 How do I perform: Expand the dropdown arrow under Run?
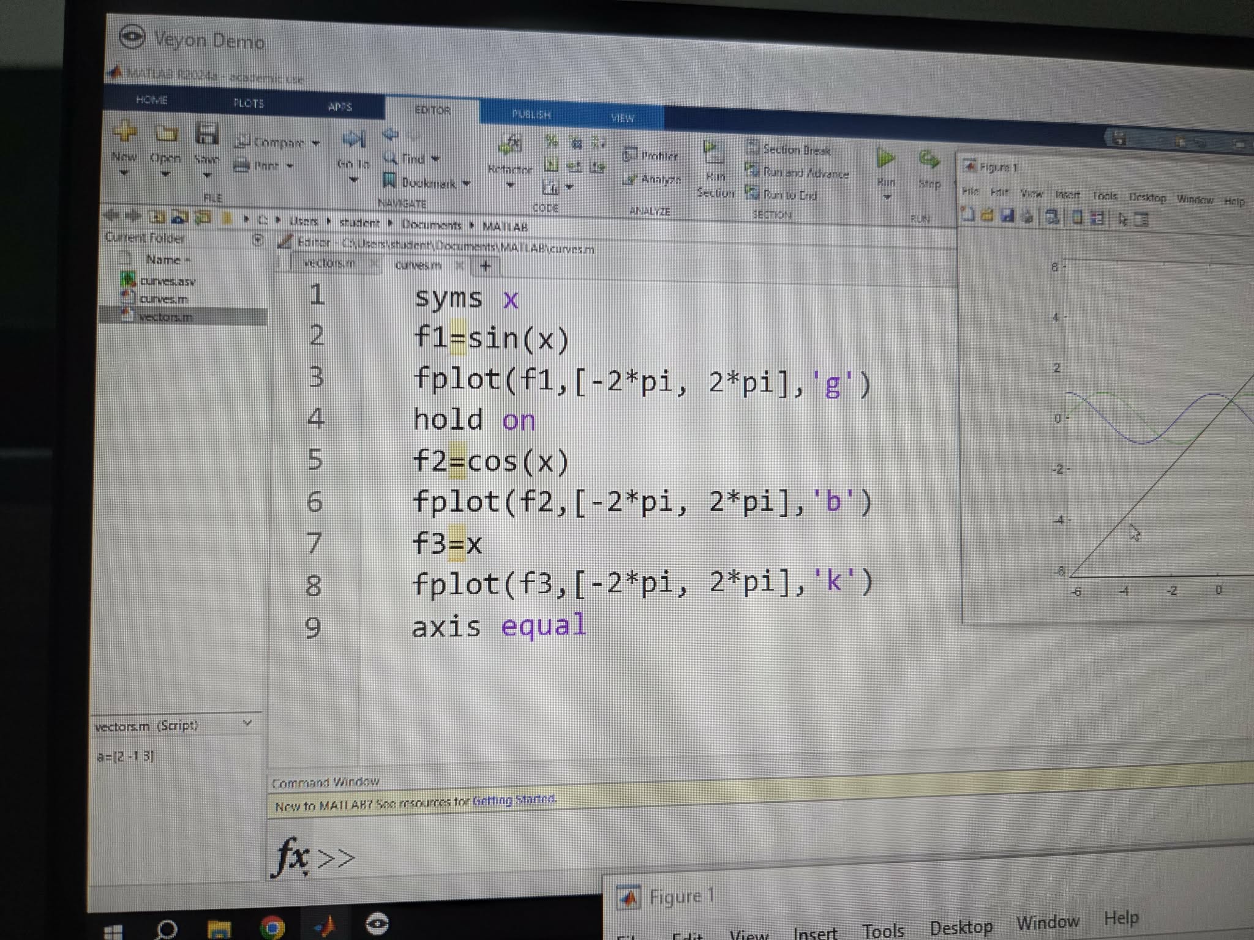coord(887,197)
